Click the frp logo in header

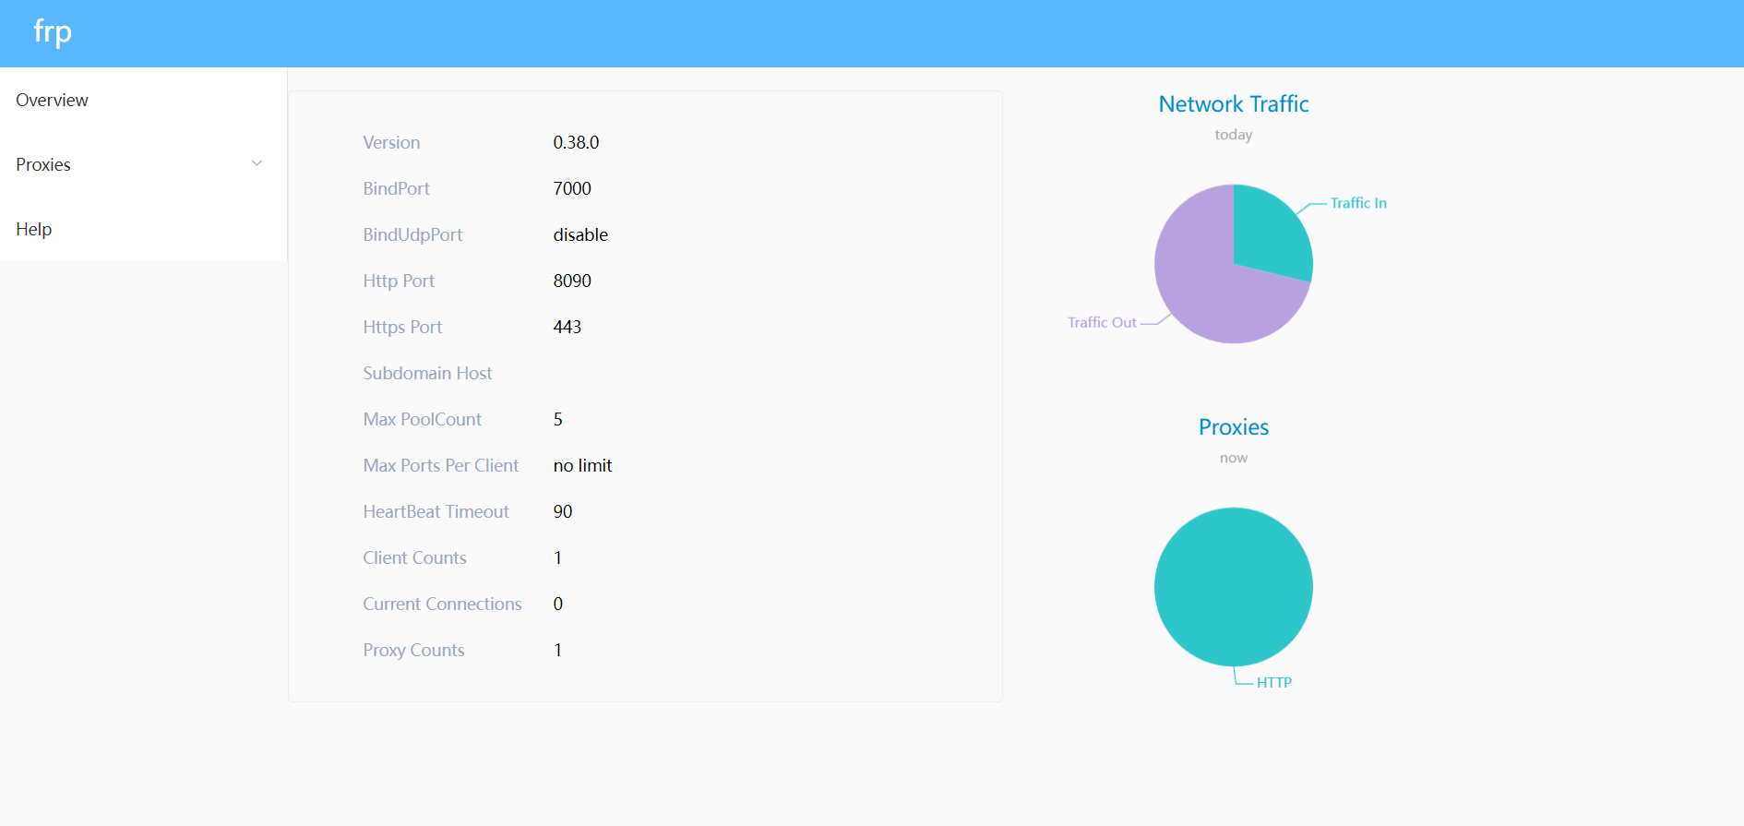point(53,32)
